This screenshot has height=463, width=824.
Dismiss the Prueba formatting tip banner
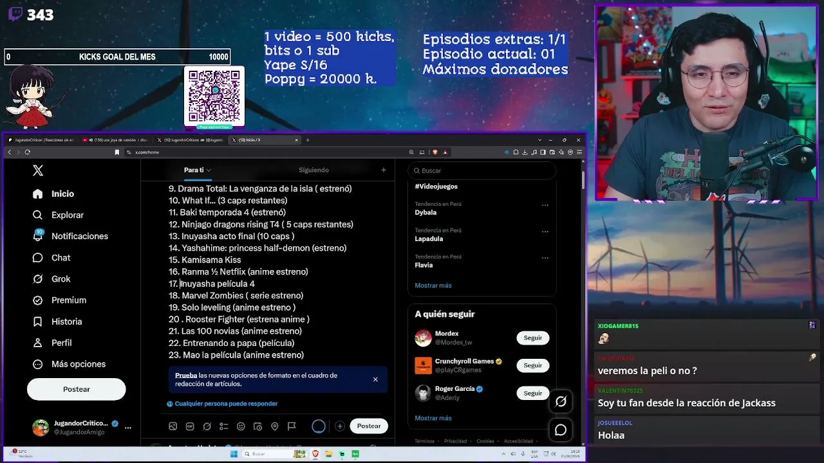(375, 379)
